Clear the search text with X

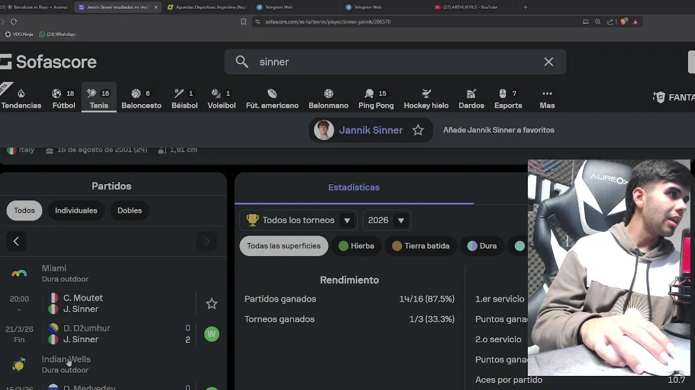click(548, 62)
